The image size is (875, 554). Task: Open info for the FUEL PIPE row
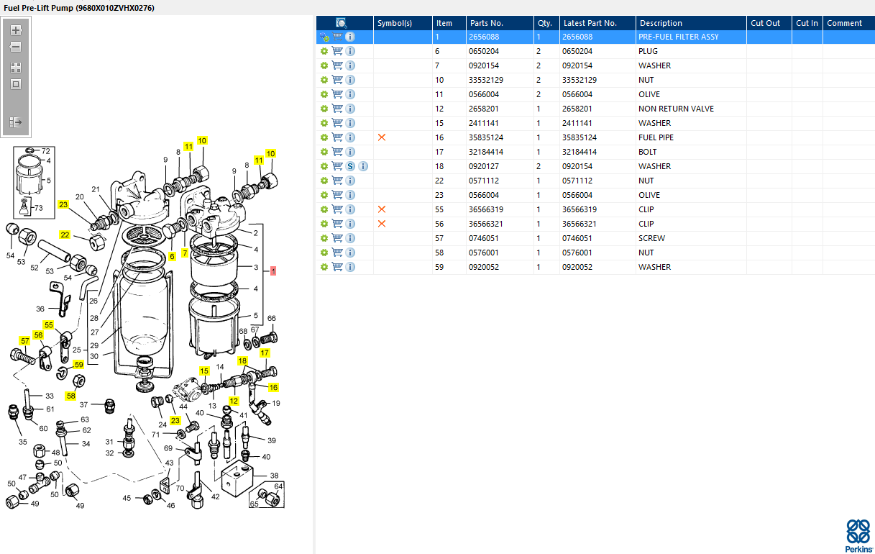coord(350,137)
